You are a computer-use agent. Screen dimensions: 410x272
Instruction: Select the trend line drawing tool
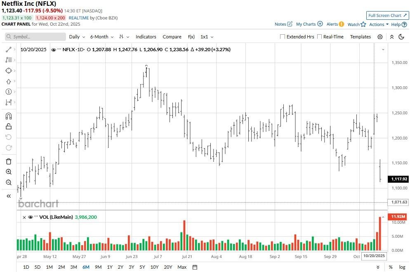coord(8,50)
